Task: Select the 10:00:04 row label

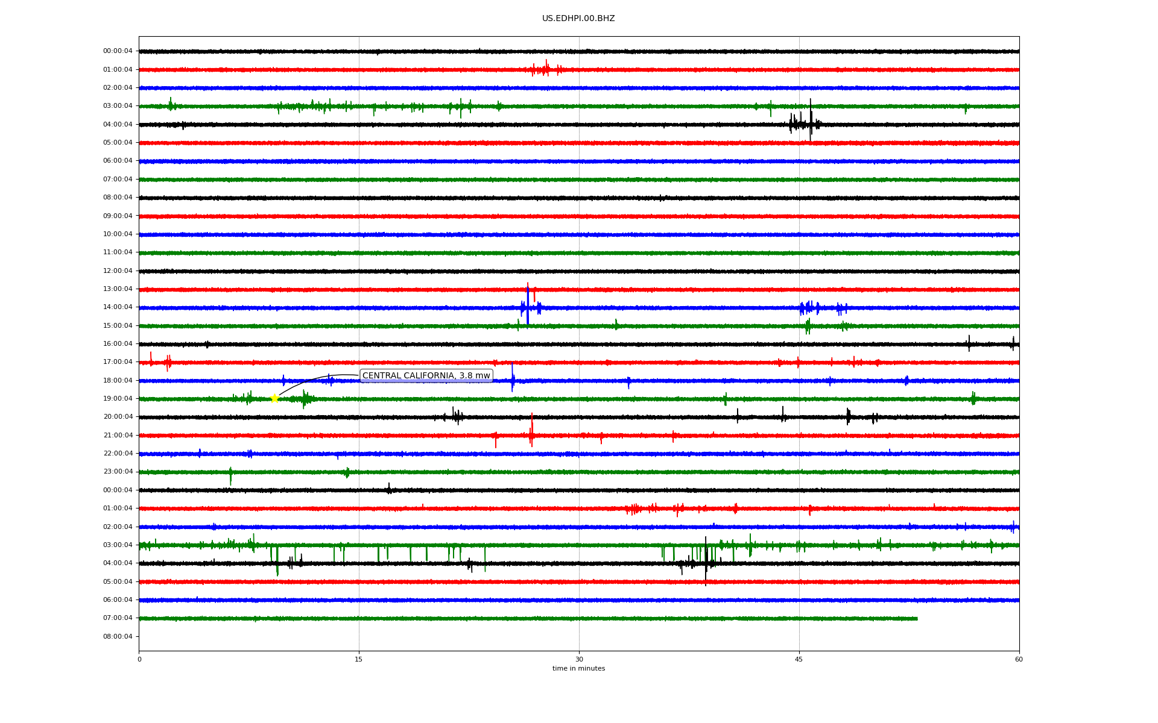Action: tap(118, 234)
